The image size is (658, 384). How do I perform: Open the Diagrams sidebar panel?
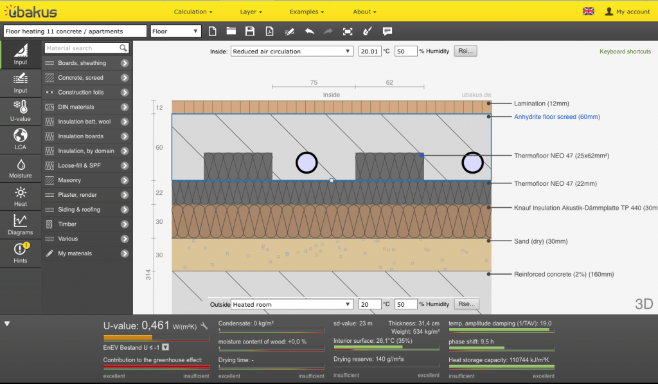(x=21, y=224)
